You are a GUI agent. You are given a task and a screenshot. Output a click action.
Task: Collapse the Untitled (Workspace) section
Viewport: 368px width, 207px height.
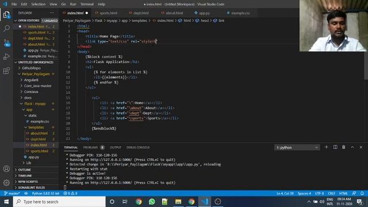(x=36, y=62)
